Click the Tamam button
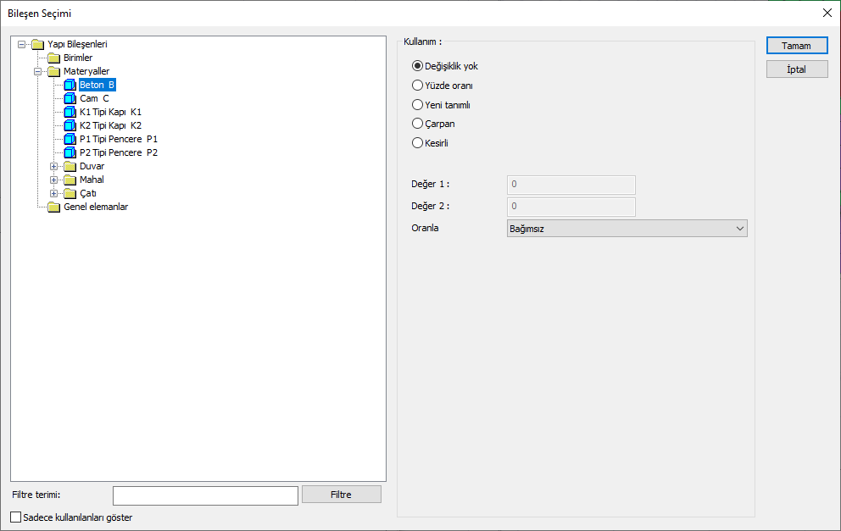The image size is (841, 531). (x=797, y=46)
